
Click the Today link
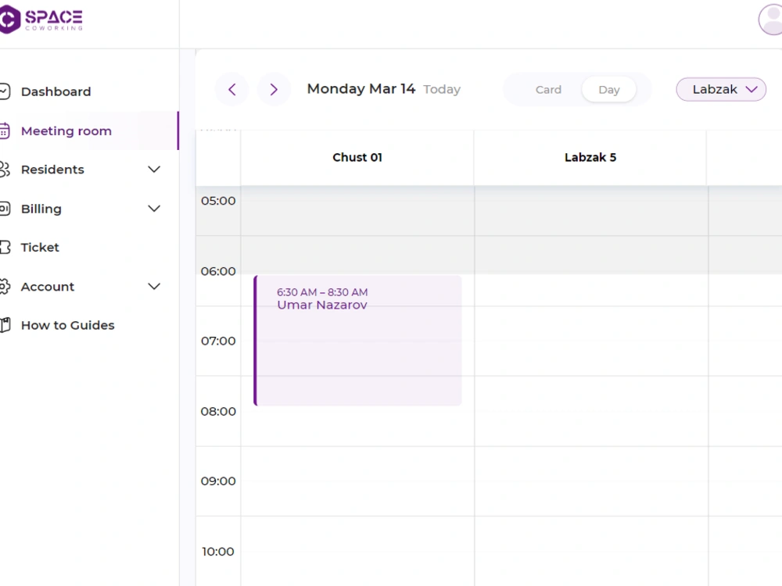pos(442,90)
